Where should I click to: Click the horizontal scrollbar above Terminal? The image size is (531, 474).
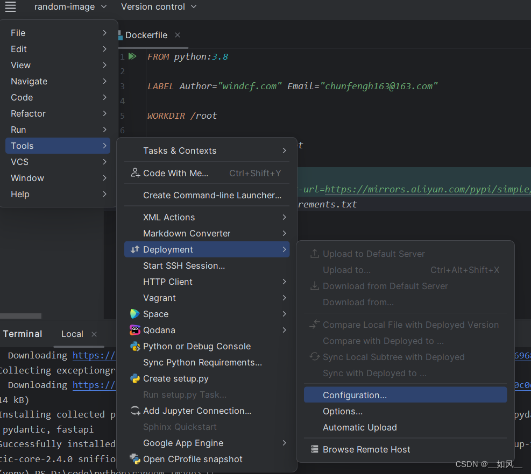22,315
